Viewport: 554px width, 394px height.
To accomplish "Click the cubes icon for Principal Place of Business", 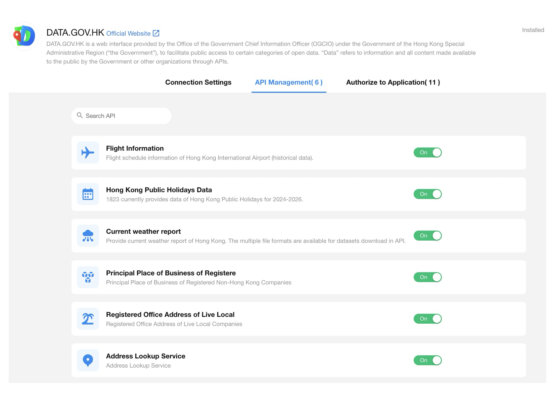I will [x=88, y=277].
